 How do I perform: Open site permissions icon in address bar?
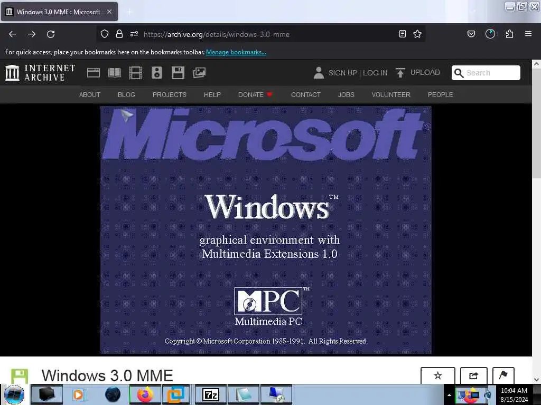point(134,34)
